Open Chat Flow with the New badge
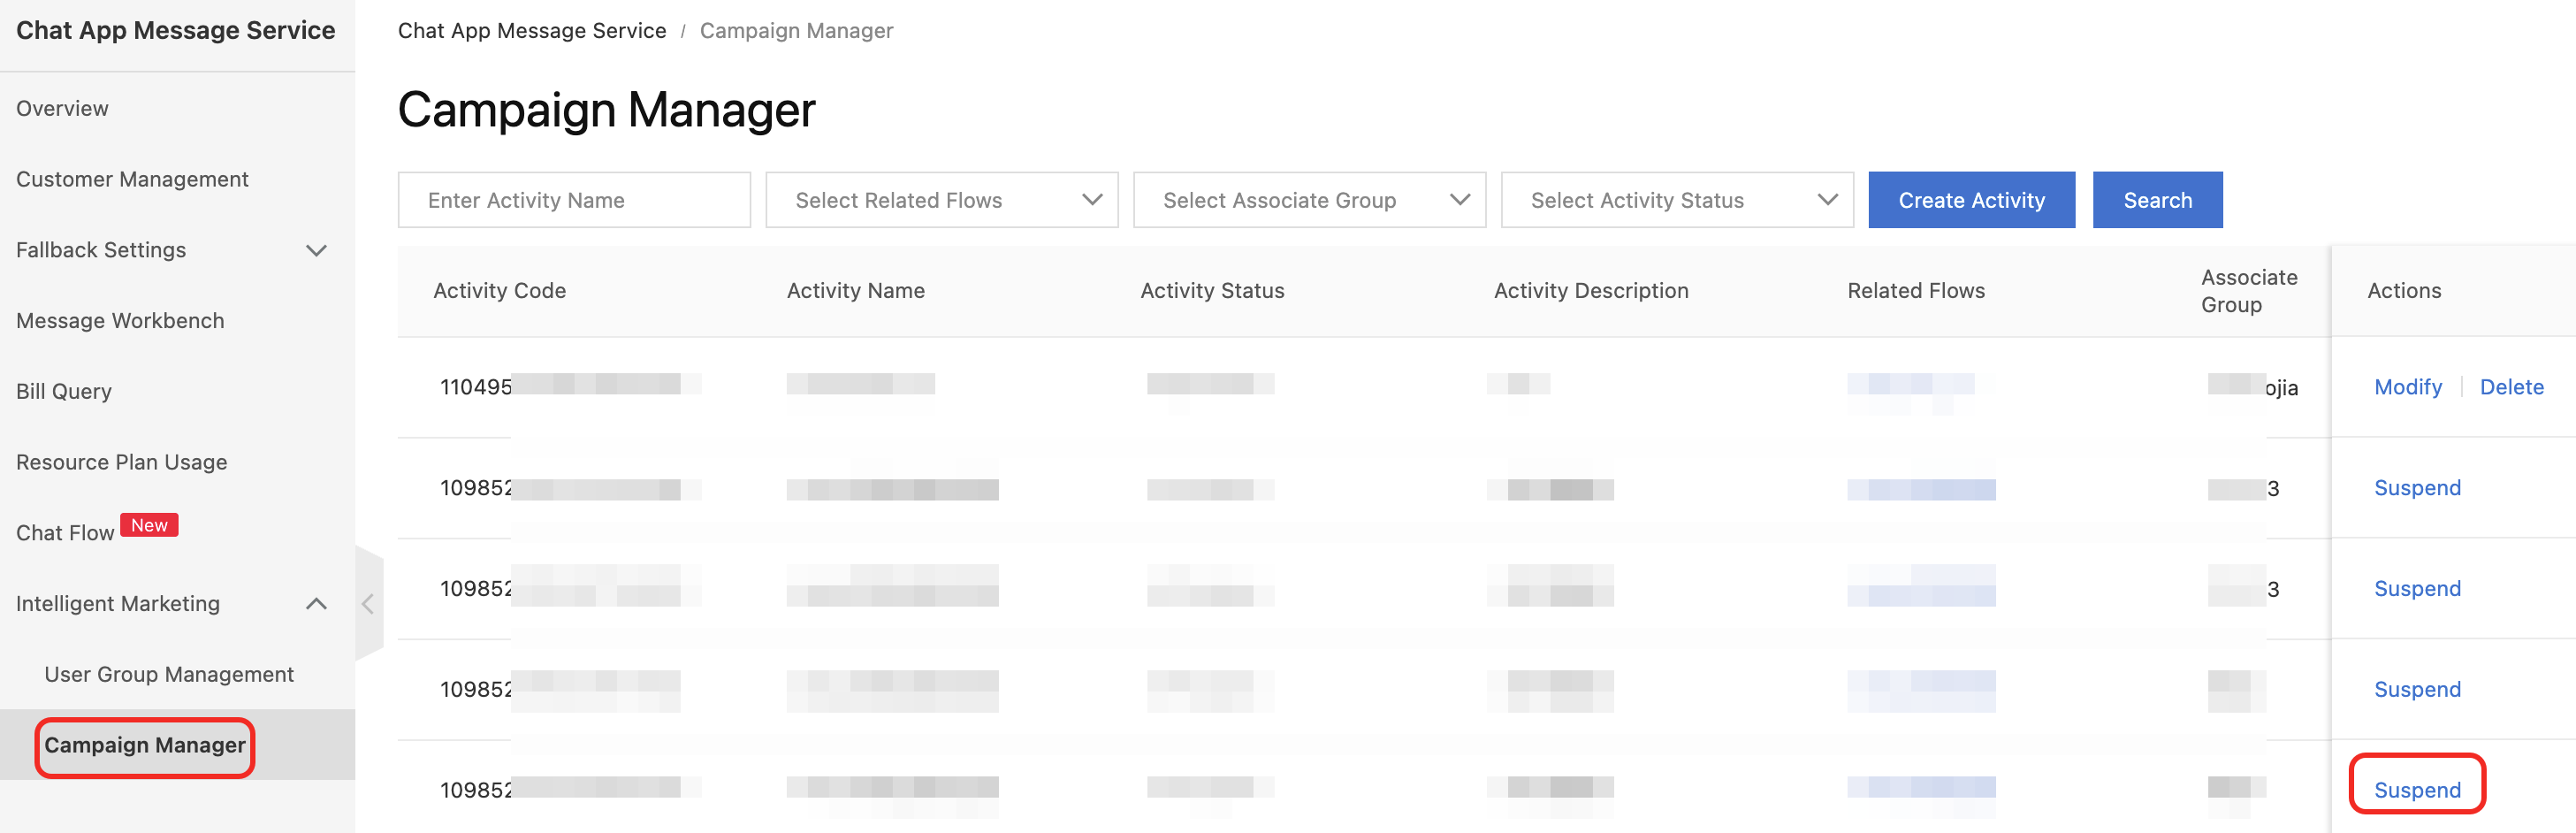The width and height of the screenshot is (2576, 833). tap(66, 532)
